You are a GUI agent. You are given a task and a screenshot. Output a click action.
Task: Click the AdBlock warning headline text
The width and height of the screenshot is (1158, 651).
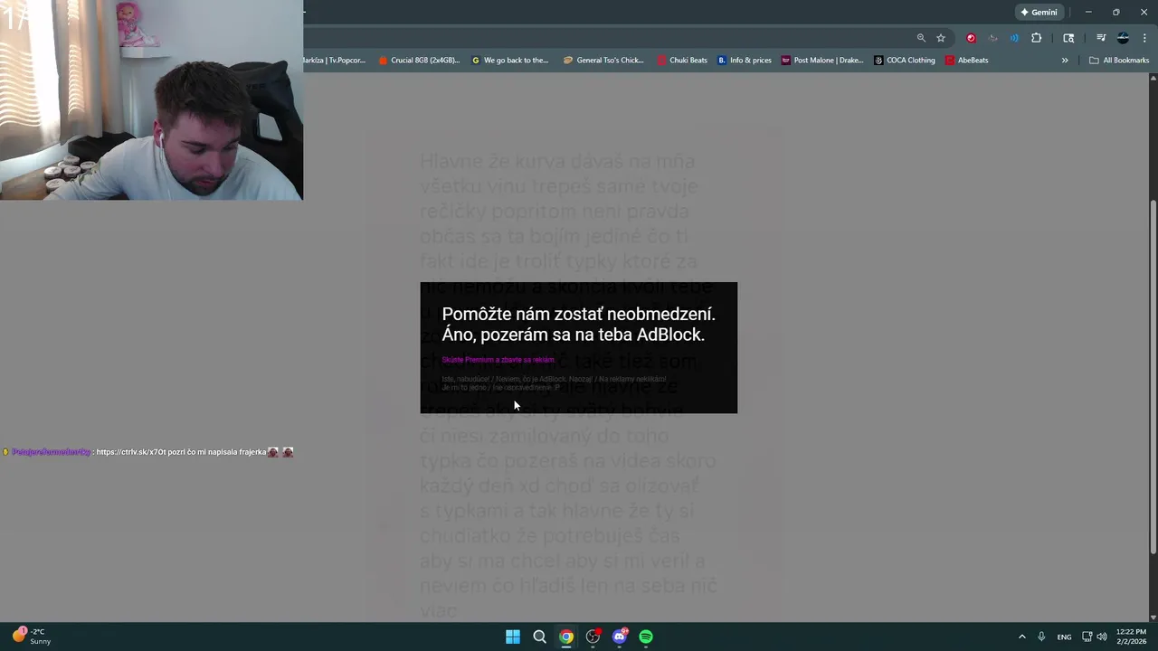coord(578,324)
